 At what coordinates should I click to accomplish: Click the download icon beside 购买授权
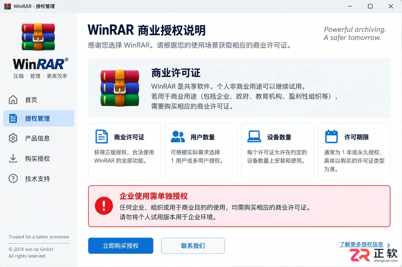pos(13,159)
